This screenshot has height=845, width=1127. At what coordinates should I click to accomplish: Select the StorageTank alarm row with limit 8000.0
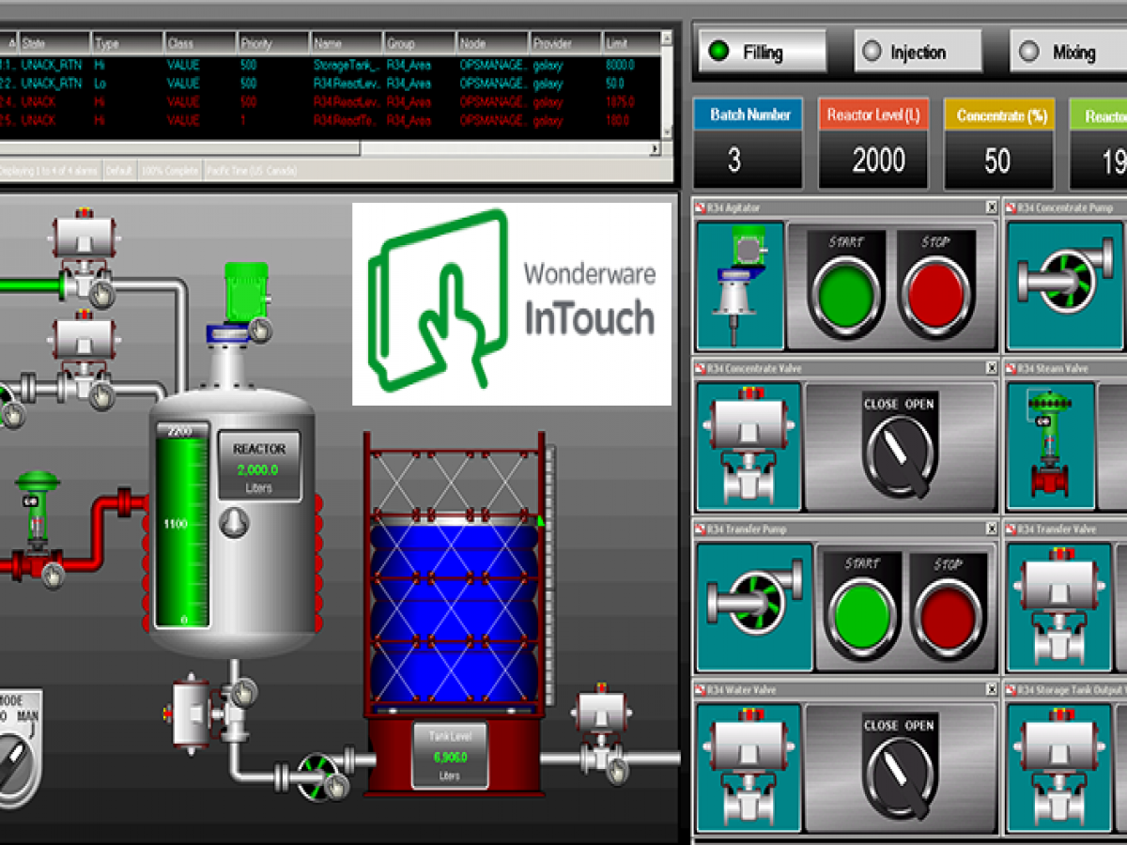[329, 65]
